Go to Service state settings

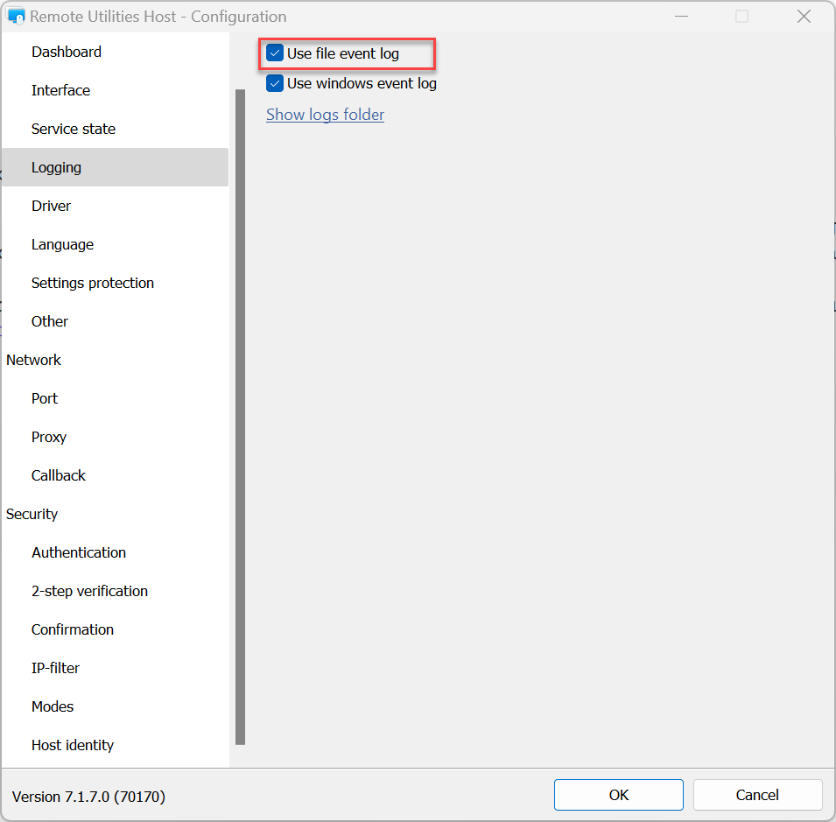tap(116, 129)
